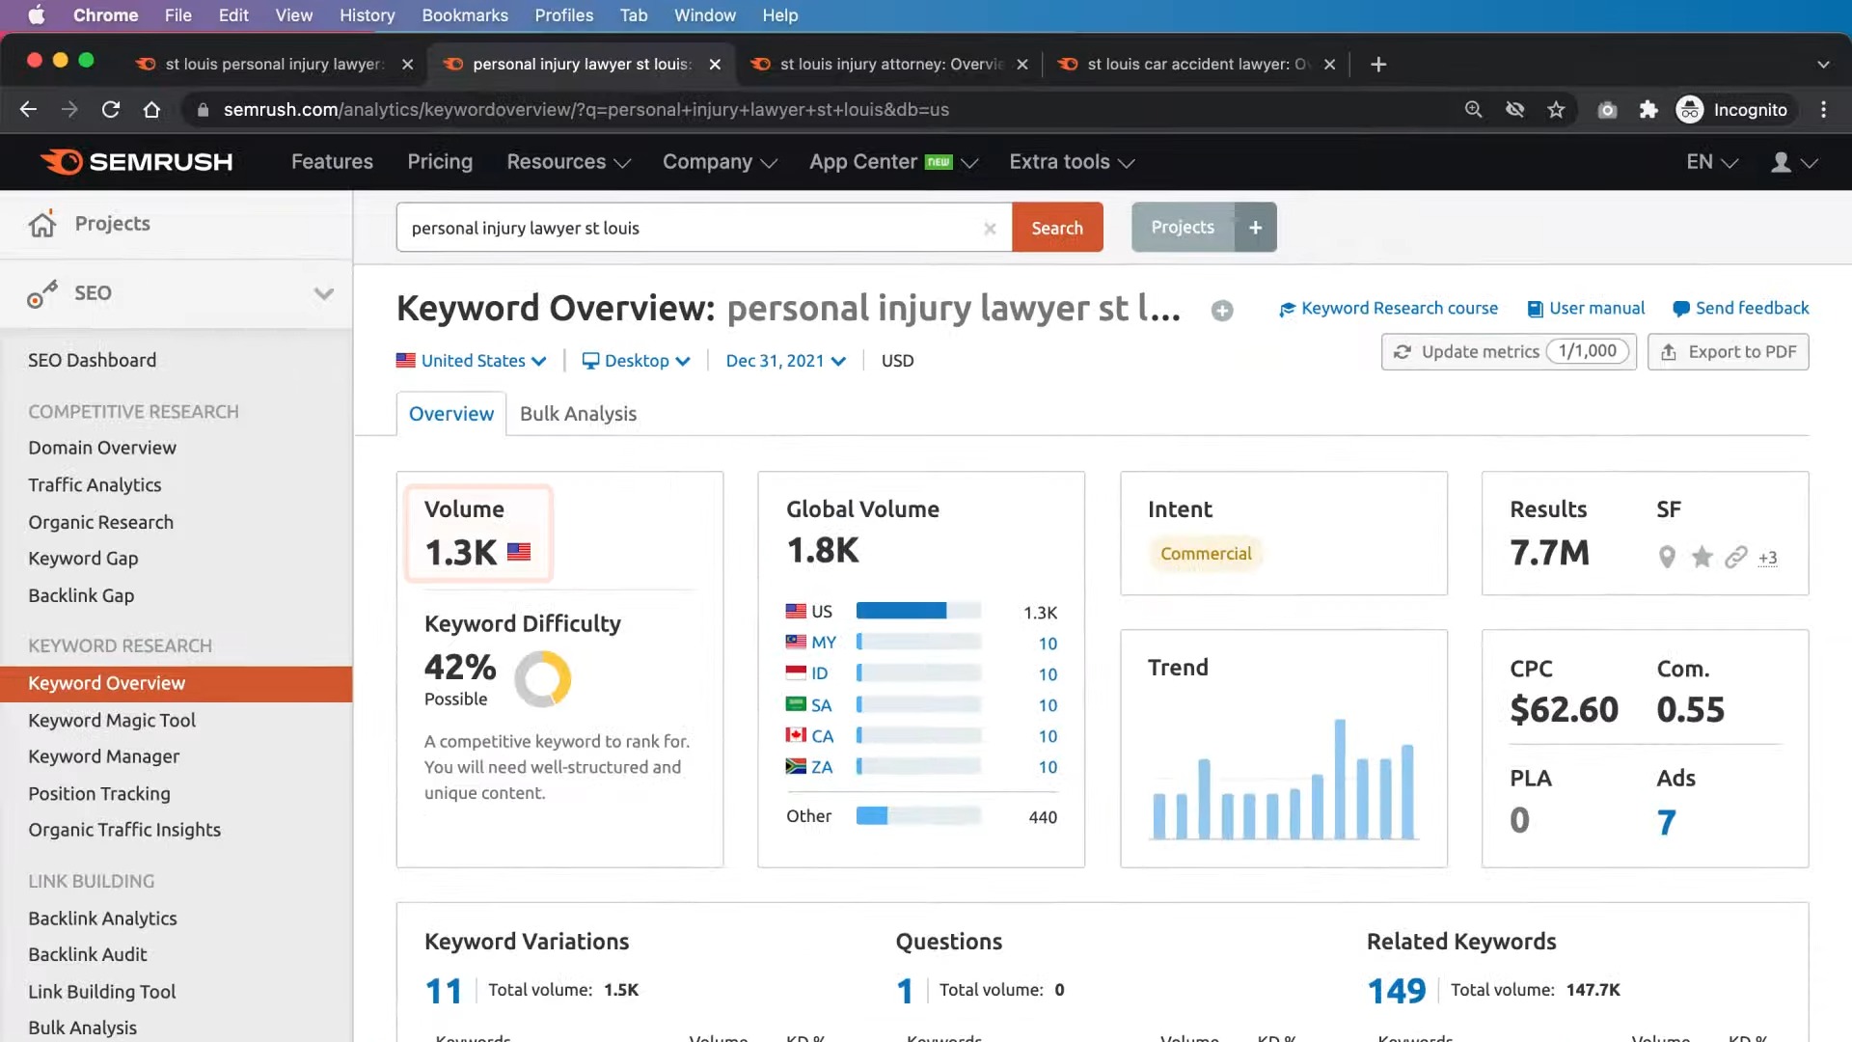Click the sitelinks SERP feature icon

[x=1735, y=558]
